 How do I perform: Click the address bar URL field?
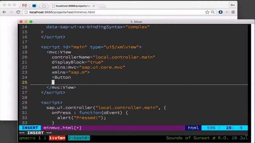coord(114,12)
